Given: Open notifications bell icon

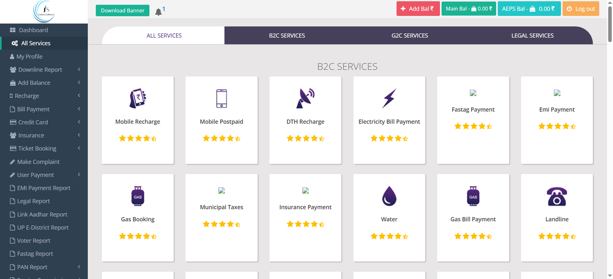Looking at the screenshot, I should 158,12.
